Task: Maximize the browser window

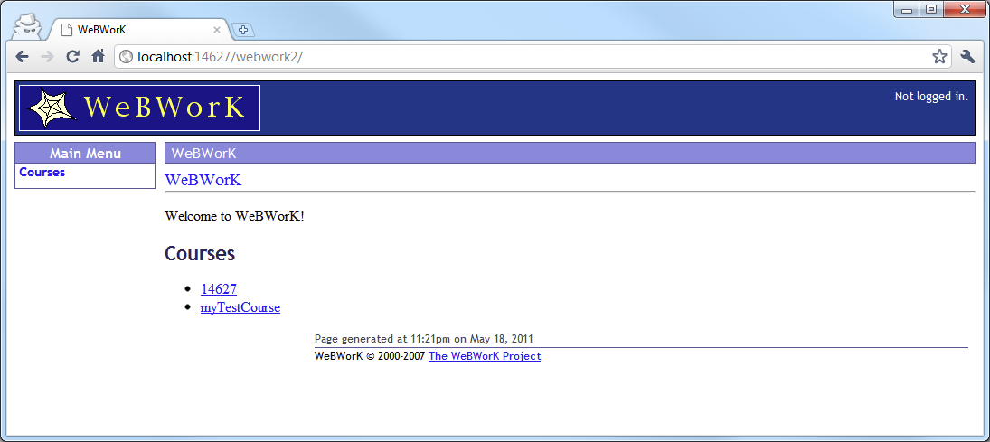Action: tap(931, 9)
